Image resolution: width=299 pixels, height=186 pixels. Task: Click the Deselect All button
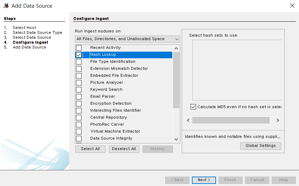coord(124,149)
